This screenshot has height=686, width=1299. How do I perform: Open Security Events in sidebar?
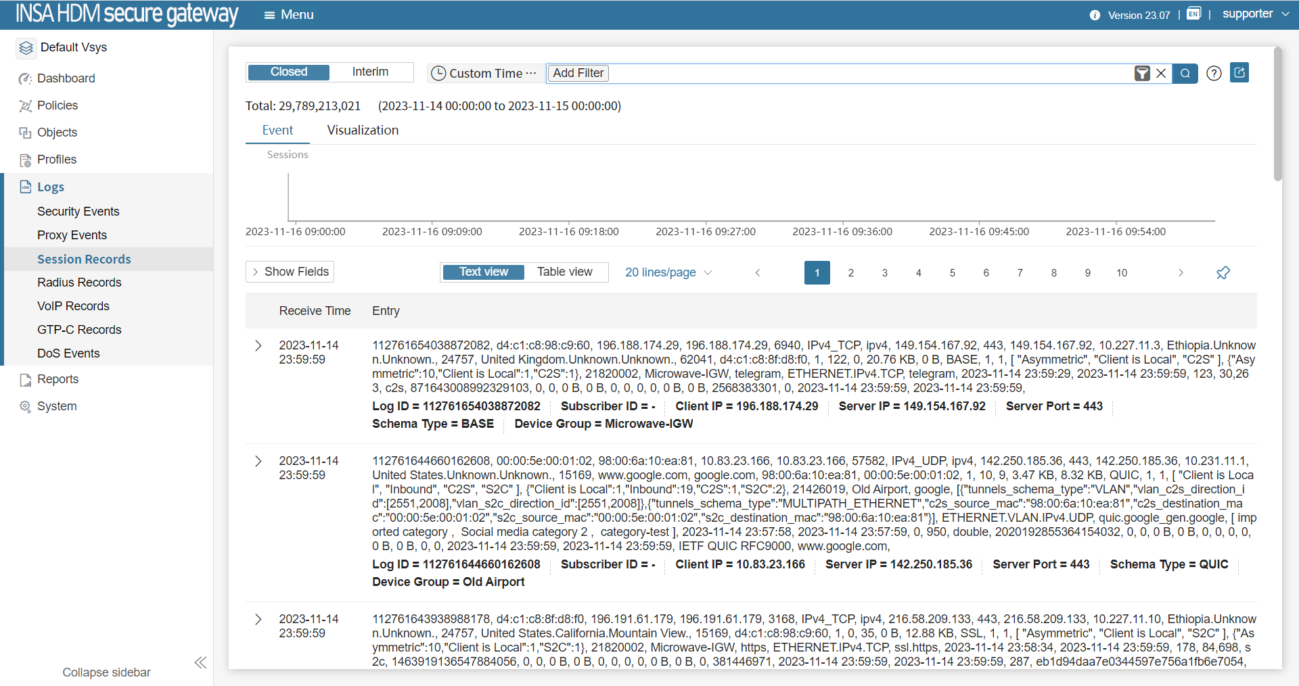point(78,212)
